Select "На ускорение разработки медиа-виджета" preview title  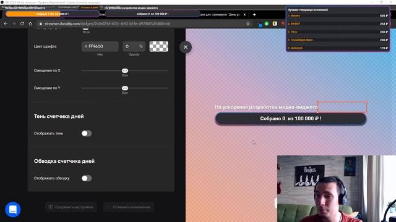click(266, 107)
